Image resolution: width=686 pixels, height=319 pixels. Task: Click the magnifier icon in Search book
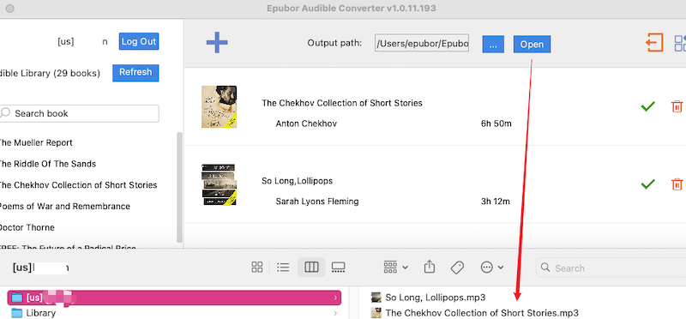tap(5, 113)
